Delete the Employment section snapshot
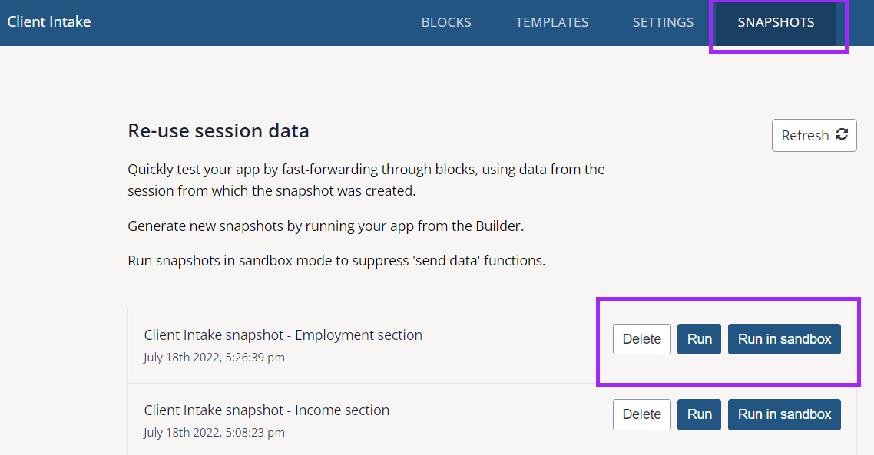 (641, 338)
